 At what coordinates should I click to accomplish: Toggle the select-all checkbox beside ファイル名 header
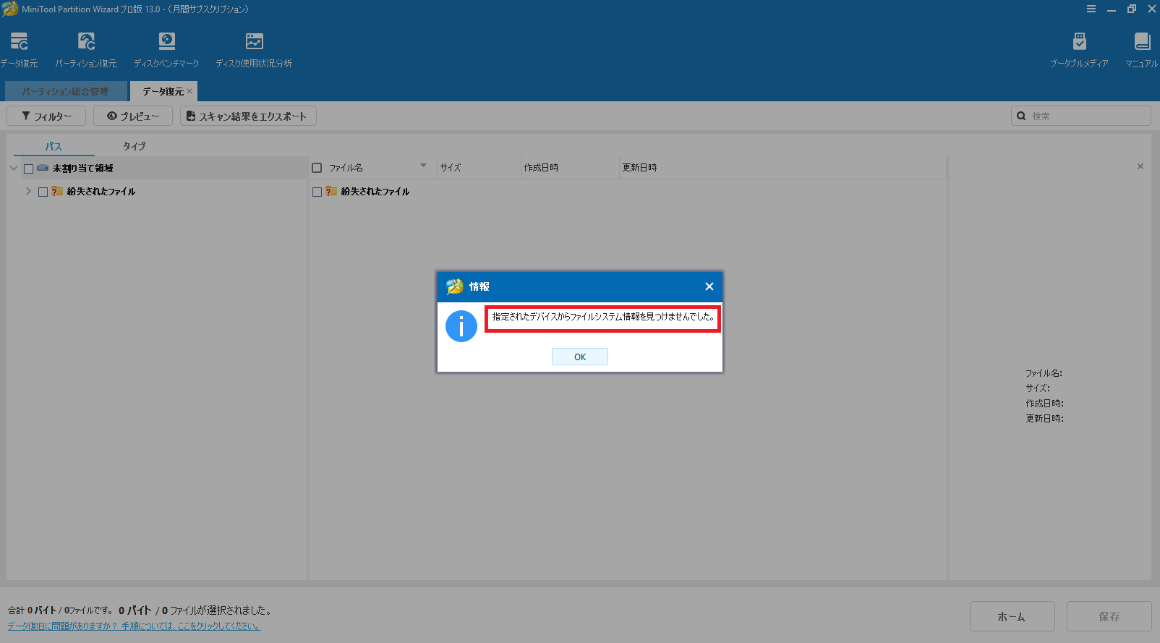click(317, 168)
